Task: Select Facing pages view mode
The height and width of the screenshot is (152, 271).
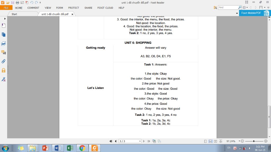Action: coord(215,141)
